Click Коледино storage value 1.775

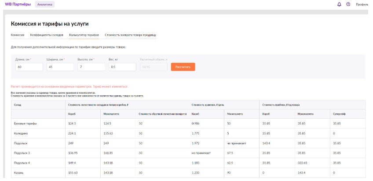pyautogui.click(x=196, y=134)
